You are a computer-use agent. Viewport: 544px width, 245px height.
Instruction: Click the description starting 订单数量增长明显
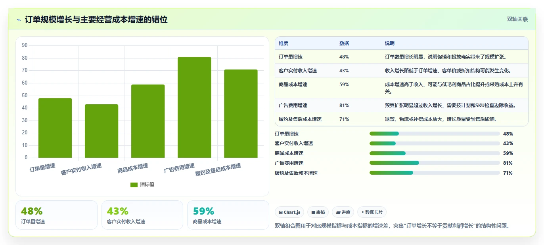(446, 57)
